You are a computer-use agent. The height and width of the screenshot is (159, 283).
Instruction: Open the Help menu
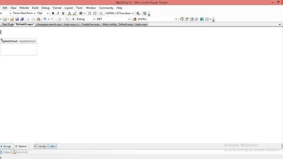[119, 8]
